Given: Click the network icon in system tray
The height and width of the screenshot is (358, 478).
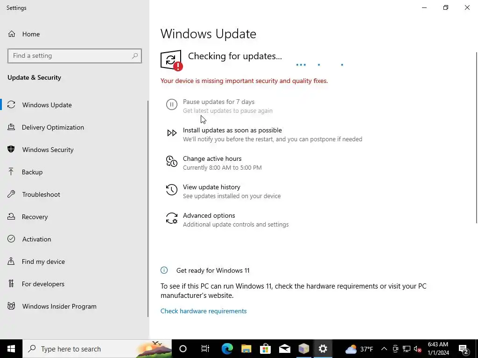Looking at the screenshot, I should pyautogui.click(x=407, y=349).
